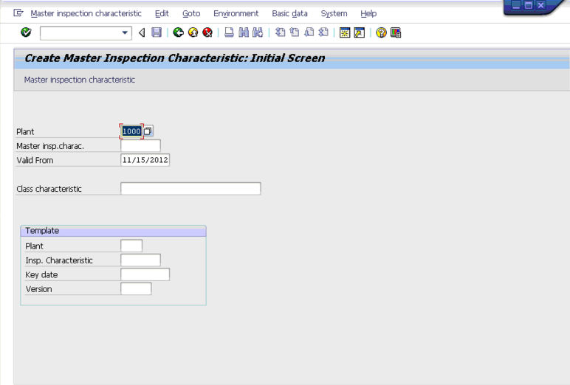Close the SAP window
This screenshot has width=570, height=385.
click(x=540, y=5)
